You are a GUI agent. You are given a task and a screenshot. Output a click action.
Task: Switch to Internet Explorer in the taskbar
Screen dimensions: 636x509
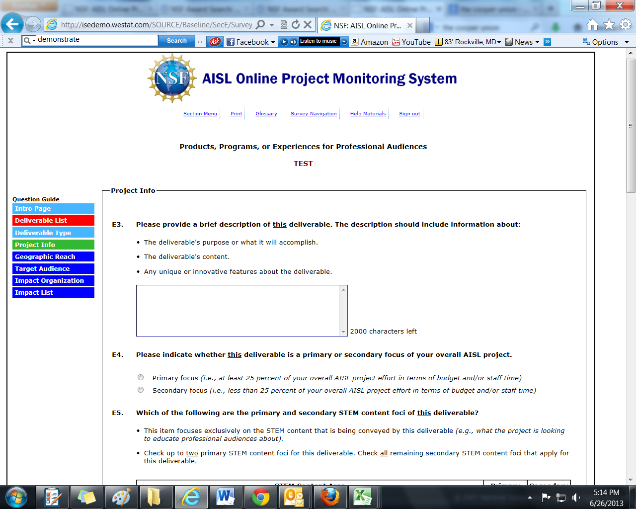click(191, 497)
